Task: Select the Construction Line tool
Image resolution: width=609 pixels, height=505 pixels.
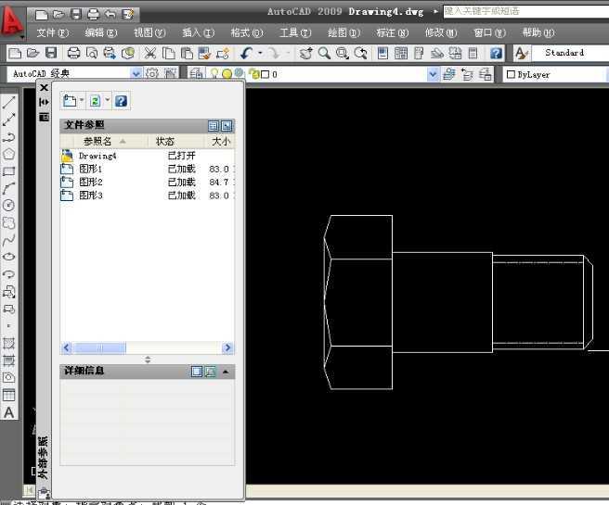Action: pyautogui.click(x=8, y=120)
